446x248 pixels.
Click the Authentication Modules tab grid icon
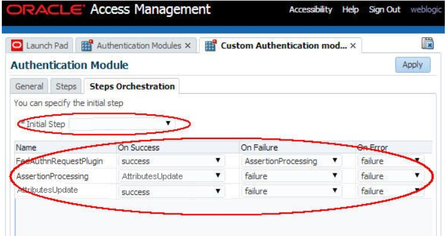[x=87, y=46]
